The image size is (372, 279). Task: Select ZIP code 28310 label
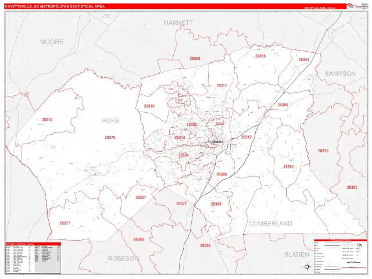149,106
